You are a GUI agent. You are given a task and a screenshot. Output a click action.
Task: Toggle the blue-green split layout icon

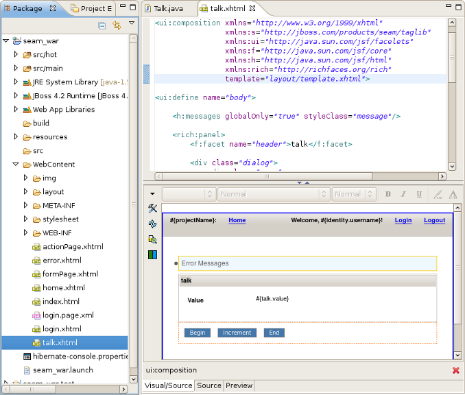tap(152, 254)
